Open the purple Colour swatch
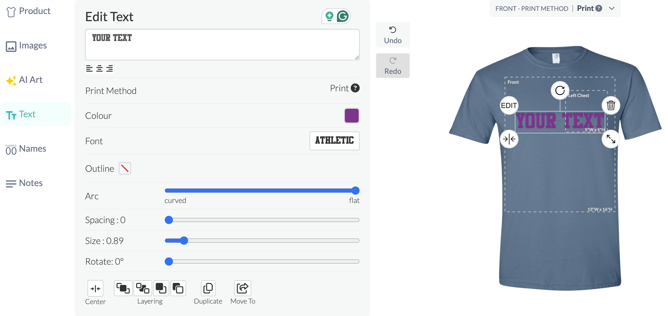This screenshot has width=668, height=316. [x=351, y=116]
